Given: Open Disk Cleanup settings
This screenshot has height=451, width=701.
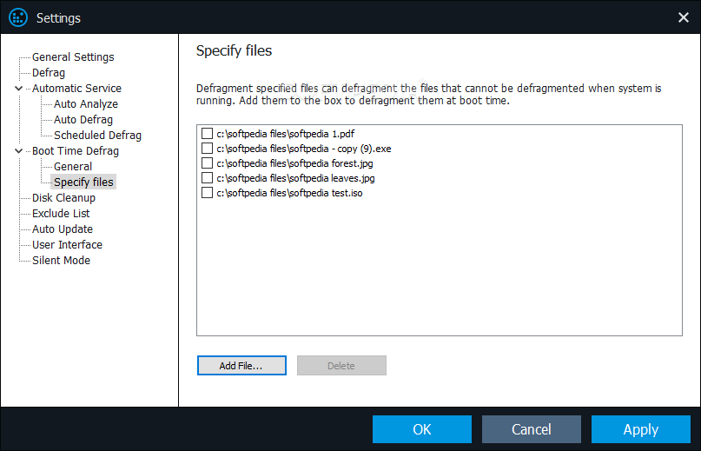Looking at the screenshot, I should click(63, 198).
